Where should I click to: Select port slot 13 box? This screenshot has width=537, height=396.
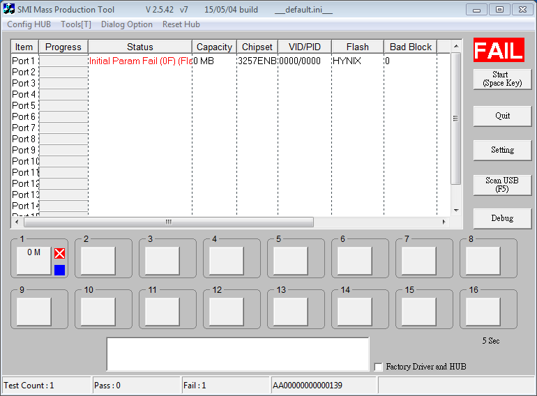coord(291,312)
